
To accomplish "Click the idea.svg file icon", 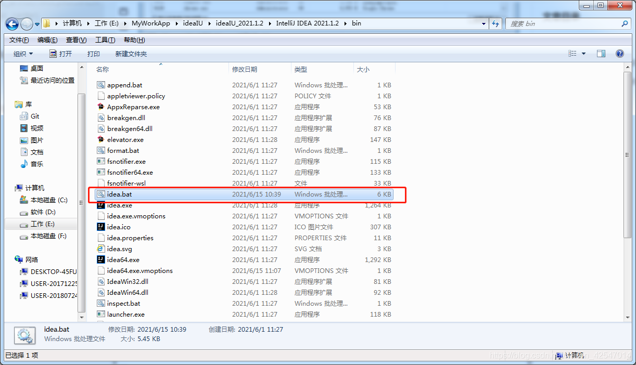I will click(101, 249).
